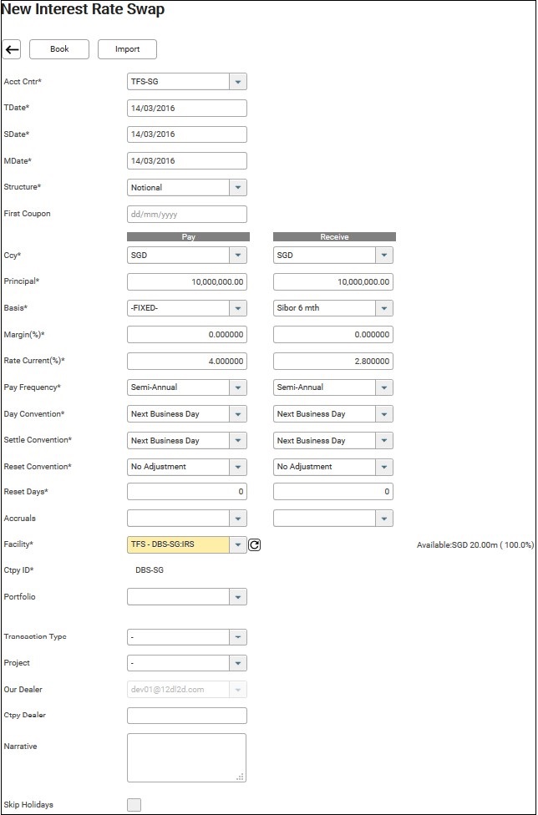Open the Pay Accruals dropdown

click(x=238, y=519)
